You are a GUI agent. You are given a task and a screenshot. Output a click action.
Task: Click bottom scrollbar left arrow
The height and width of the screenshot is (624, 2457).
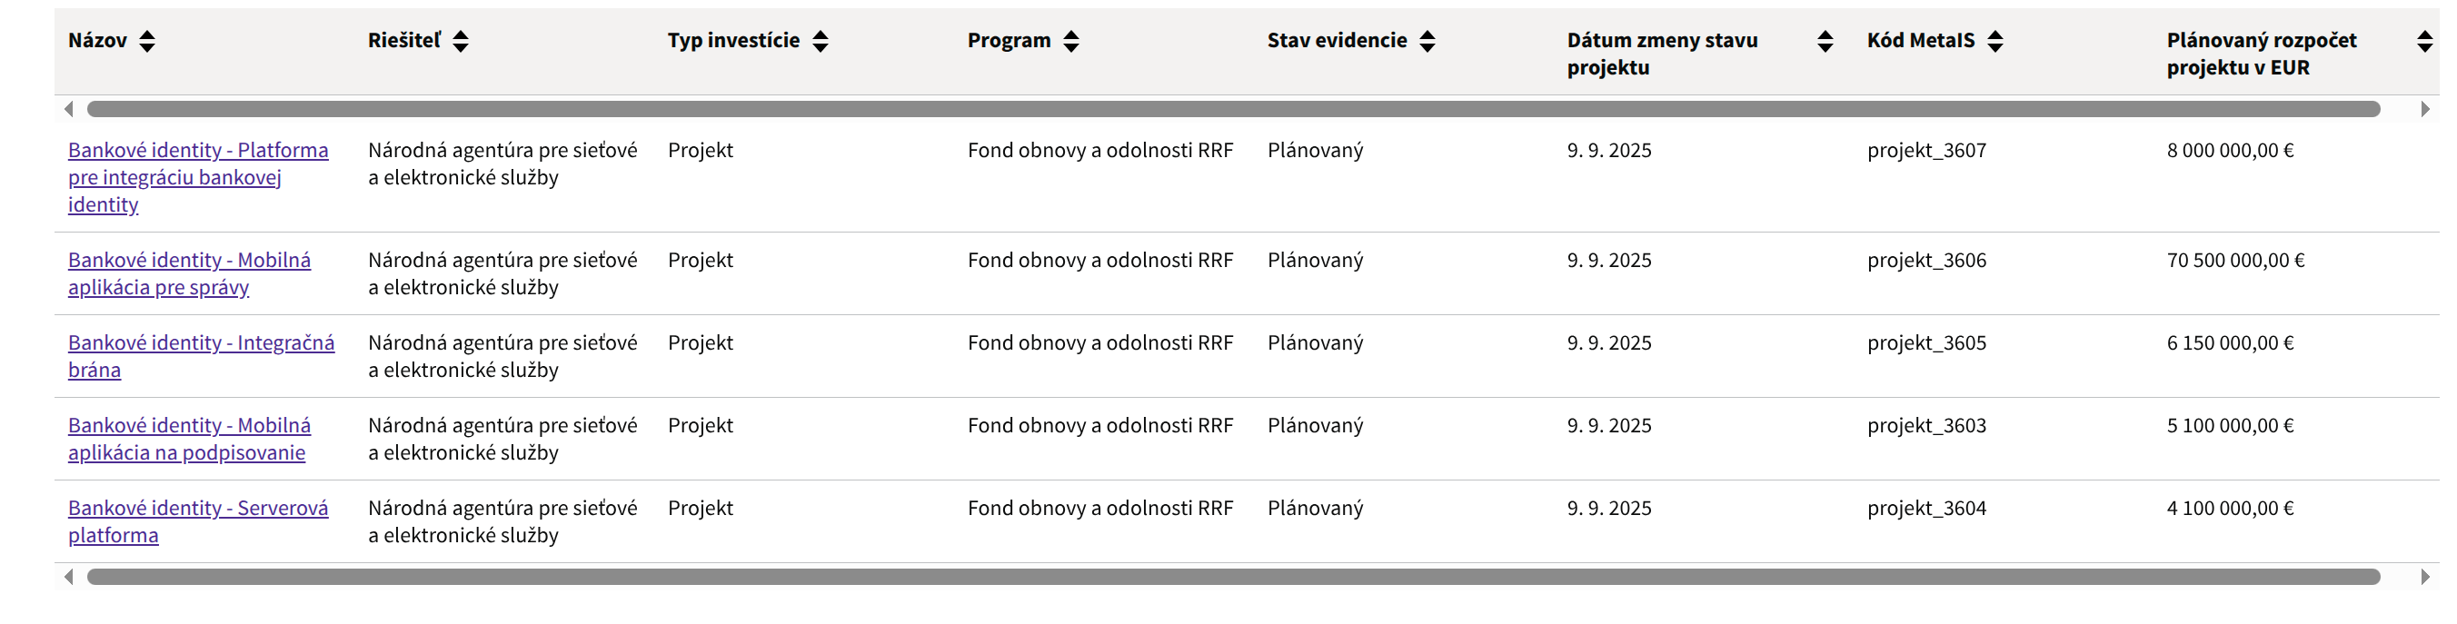pyautogui.click(x=69, y=578)
